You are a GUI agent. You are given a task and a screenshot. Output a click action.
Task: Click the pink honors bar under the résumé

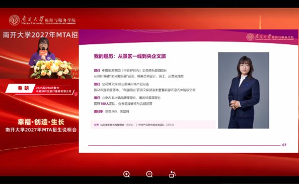(x=154, y=125)
